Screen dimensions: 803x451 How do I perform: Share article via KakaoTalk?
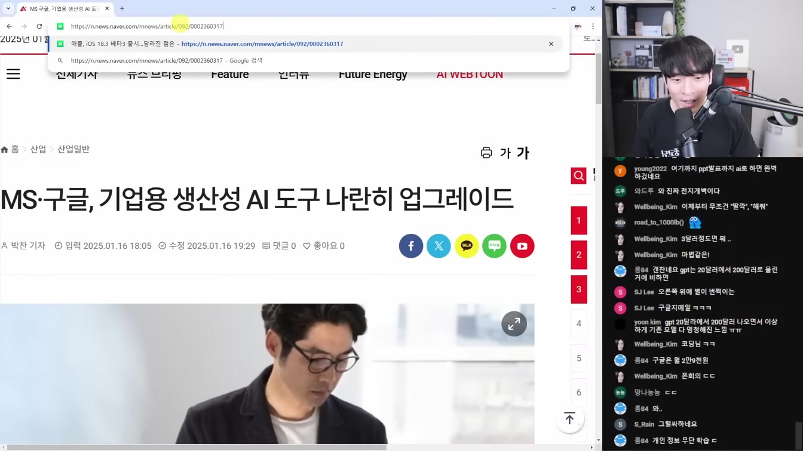pyautogui.click(x=467, y=246)
